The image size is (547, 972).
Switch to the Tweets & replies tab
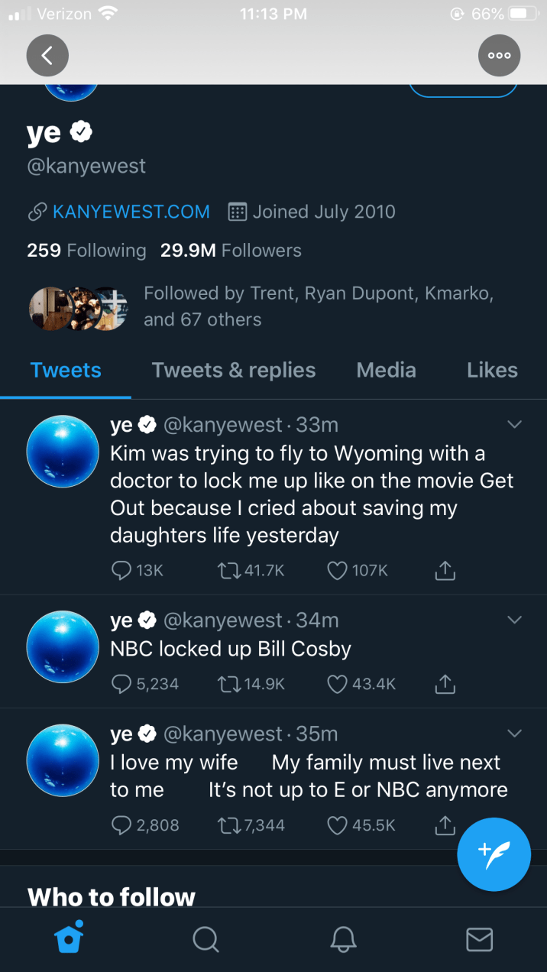pyautogui.click(x=233, y=371)
